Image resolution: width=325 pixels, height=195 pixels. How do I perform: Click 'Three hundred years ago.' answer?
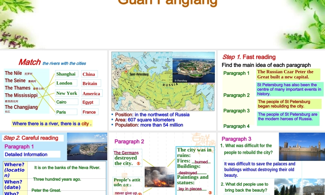pyautogui.click(x=57, y=179)
